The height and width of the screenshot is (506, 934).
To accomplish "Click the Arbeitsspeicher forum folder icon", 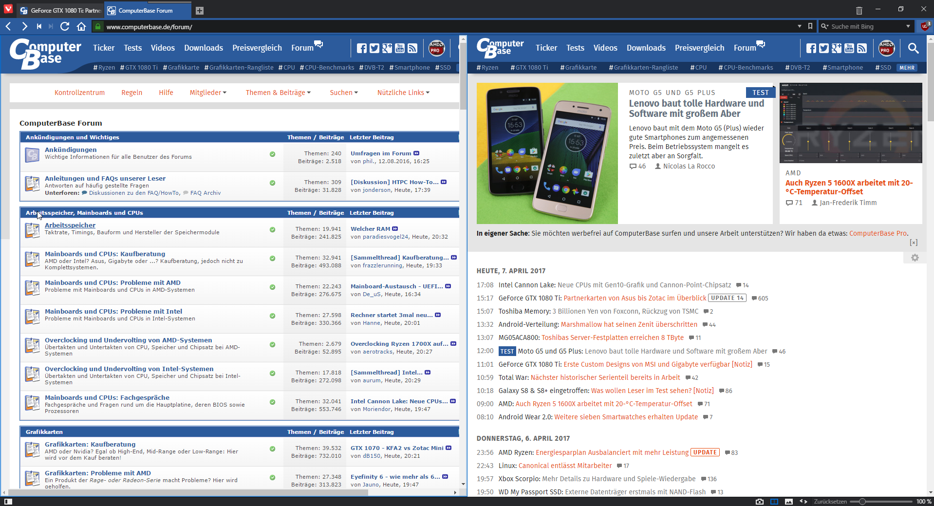I will pyautogui.click(x=32, y=230).
